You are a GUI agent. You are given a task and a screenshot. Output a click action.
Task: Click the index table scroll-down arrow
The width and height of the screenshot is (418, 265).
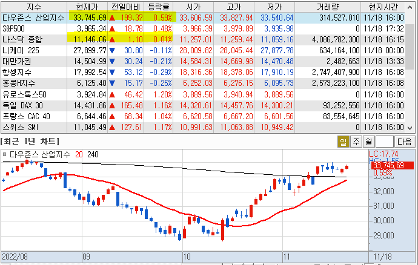[410, 128]
